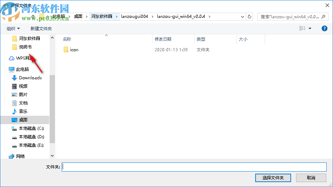
Task: Select 网络 in the navigation tree
Action: click(x=20, y=156)
